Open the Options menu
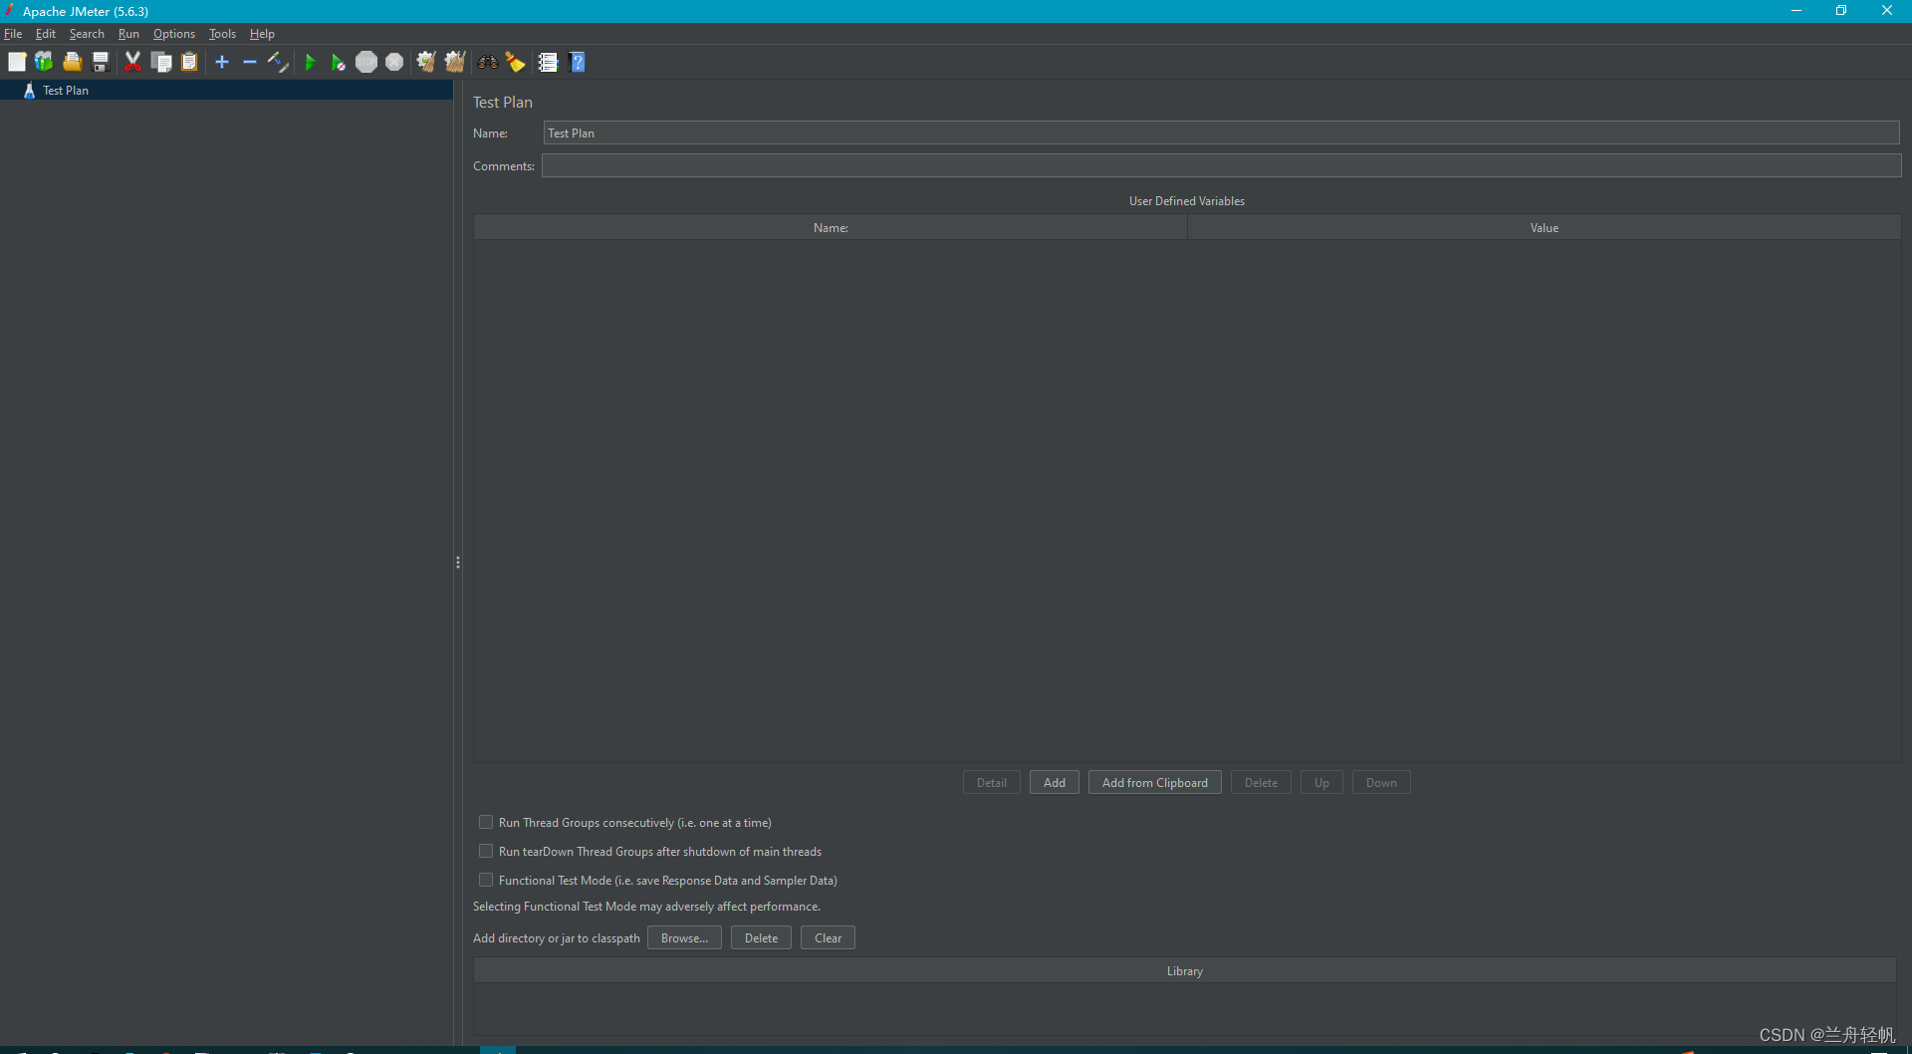This screenshot has width=1912, height=1054. (x=174, y=34)
